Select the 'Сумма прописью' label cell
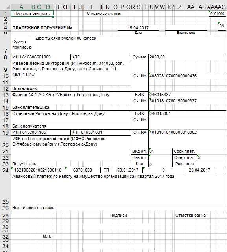This screenshot has width=227, height=252. coord(23,44)
